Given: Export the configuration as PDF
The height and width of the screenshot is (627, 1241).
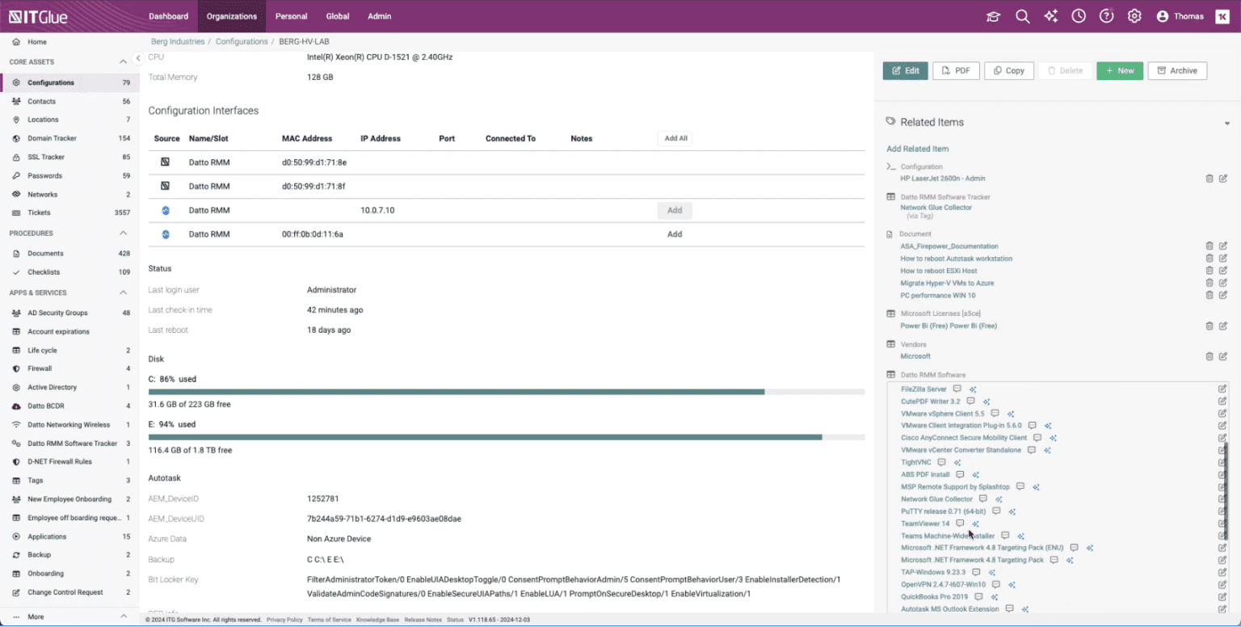Looking at the screenshot, I should 956,71.
